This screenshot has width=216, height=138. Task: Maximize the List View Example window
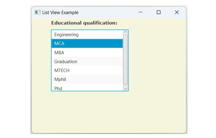point(159,12)
